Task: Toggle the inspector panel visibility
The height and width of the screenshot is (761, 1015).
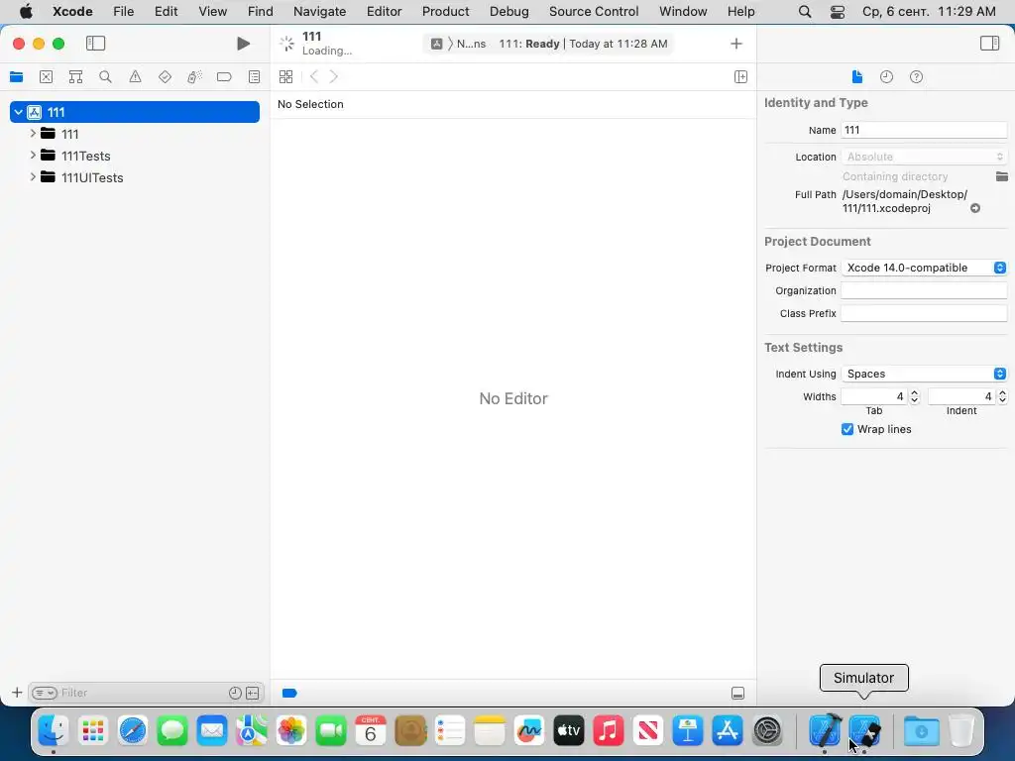Action: pyautogui.click(x=990, y=44)
